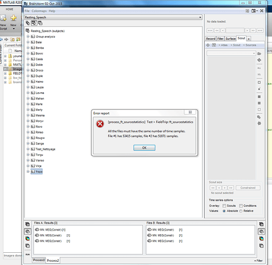Click the anatomy view icon above database tree
This screenshot has height=265, width=272.
28,23
